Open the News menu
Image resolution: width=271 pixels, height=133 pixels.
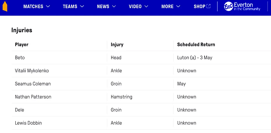pos(103,6)
